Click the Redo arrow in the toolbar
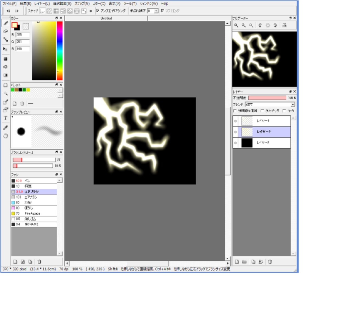This screenshot has width=357, height=330. pyautogui.click(x=17, y=11)
